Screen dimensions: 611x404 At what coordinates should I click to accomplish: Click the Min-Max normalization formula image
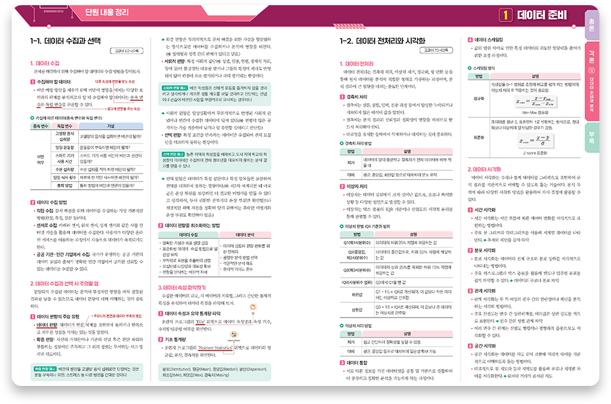click(x=536, y=101)
